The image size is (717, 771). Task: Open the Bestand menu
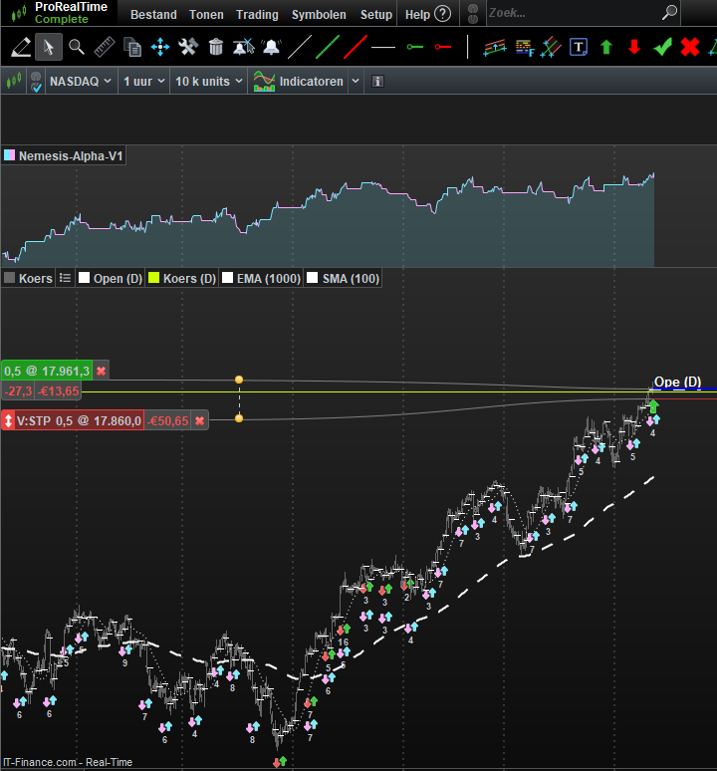point(153,15)
